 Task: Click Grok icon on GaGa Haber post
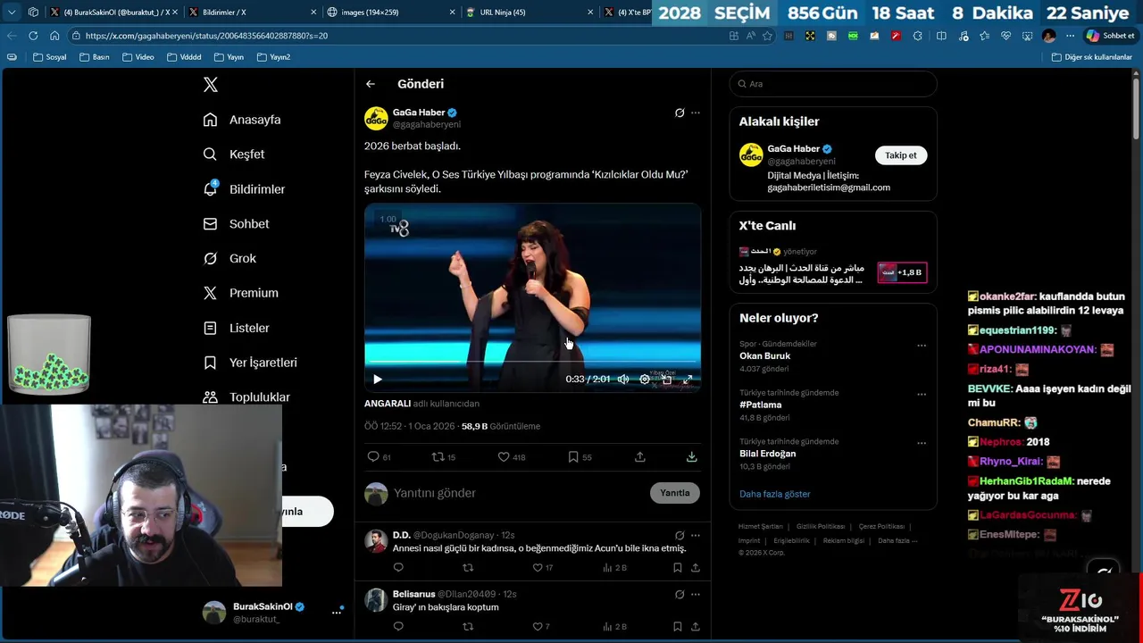[680, 113]
